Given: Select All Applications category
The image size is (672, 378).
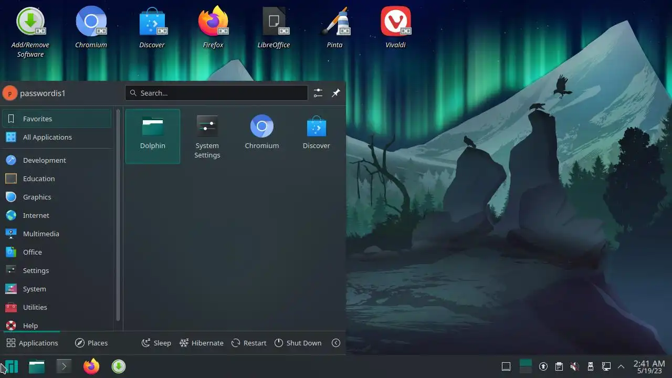Looking at the screenshot, I should 57,137.
